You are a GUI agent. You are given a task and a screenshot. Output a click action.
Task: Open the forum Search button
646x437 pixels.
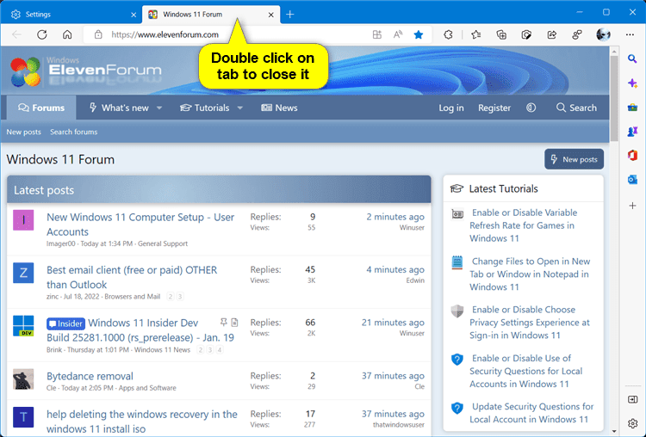click(576, 108)
